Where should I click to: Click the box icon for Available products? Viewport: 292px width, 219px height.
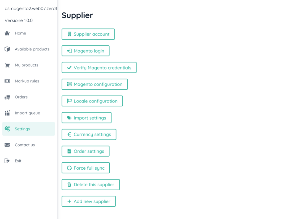click(x=7, y=49)
